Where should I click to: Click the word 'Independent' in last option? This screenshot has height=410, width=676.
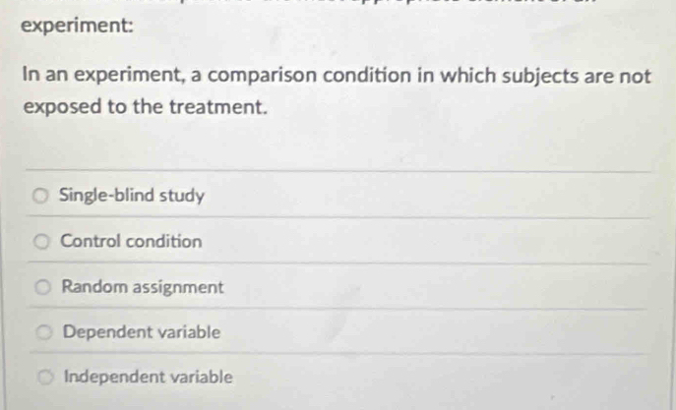point(115,378)
